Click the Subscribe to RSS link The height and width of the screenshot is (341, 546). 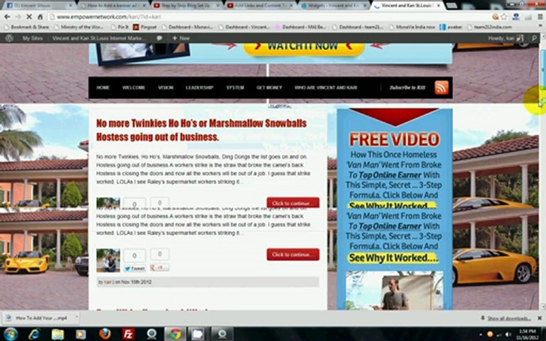408,88
